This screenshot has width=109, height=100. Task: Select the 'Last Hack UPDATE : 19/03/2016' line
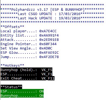coord(52,18)
